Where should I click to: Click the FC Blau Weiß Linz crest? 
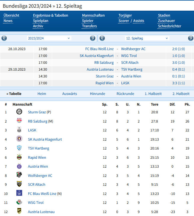click(x=19, y=193)
